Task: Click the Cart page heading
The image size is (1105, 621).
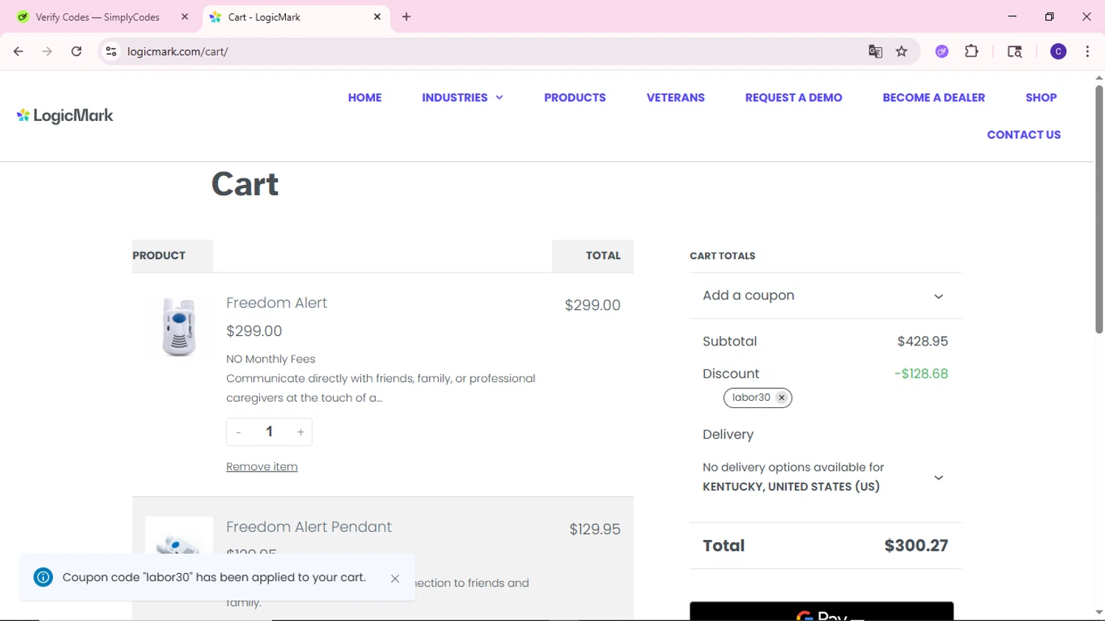Action: coord(245,184)
